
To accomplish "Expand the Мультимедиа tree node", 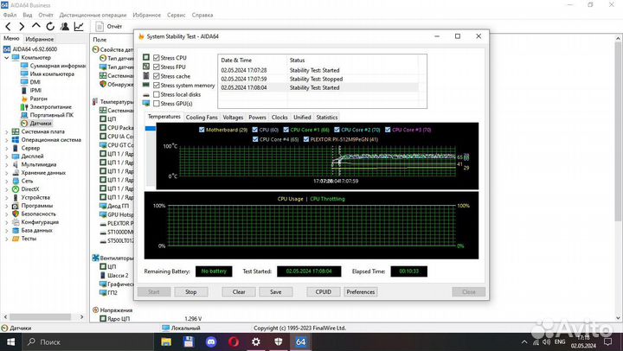I will pyautogui.click(x=7, y=164).
